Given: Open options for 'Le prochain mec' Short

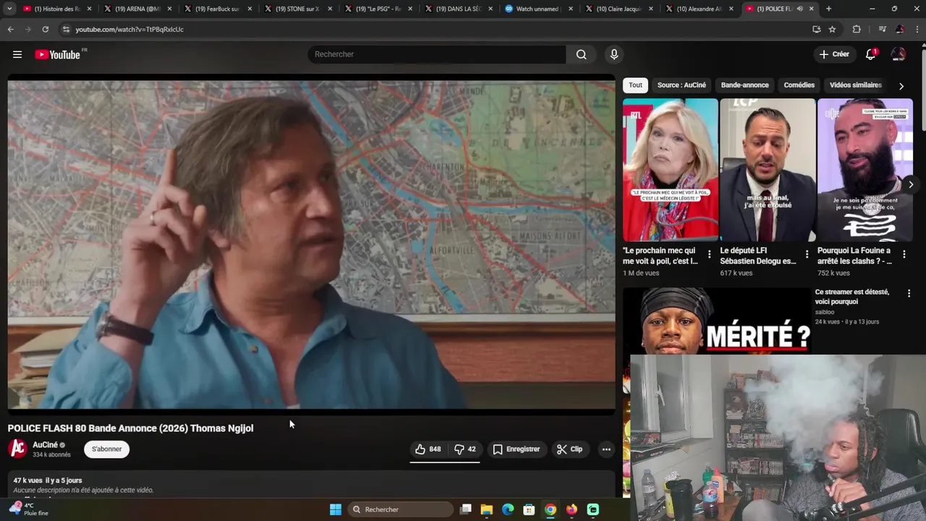Looking at the screenshot, I should click(x=709, y=254).
